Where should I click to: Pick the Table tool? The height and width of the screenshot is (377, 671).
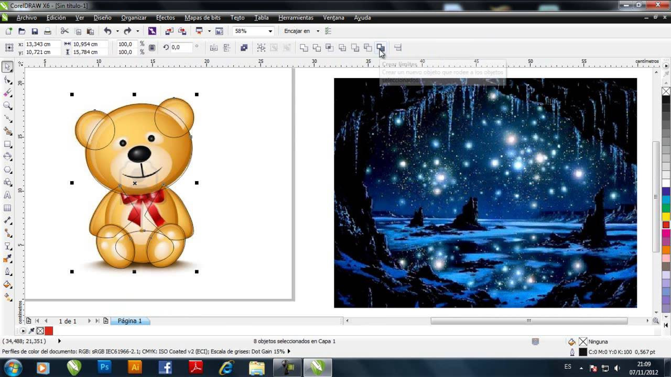click(x=7, y=208)
